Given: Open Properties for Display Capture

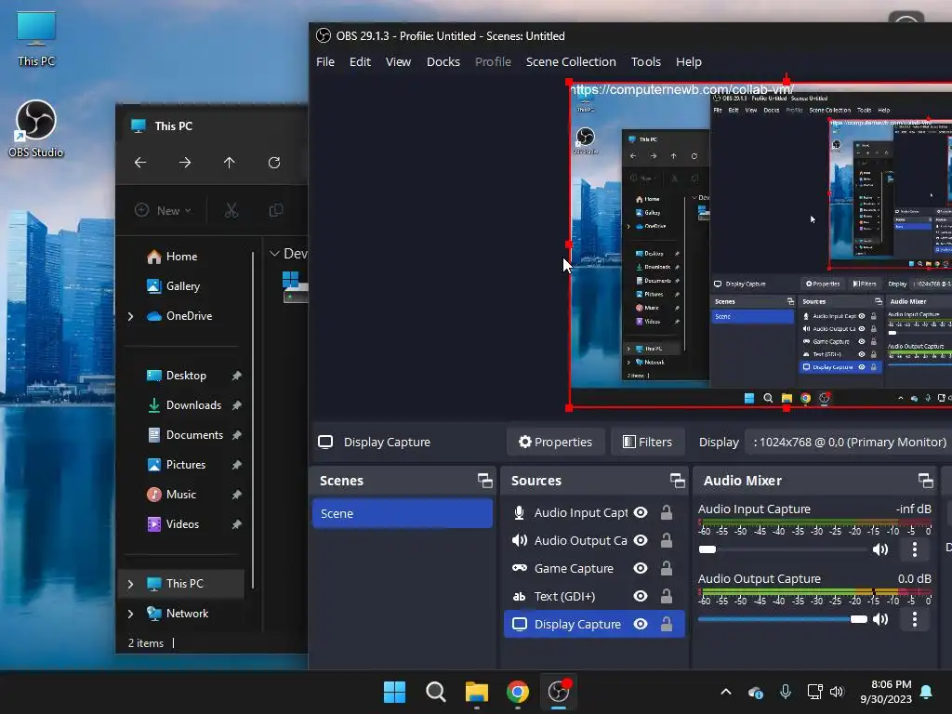Looking at the screenshot, I should pyautogui.click(x=556, y=442).
